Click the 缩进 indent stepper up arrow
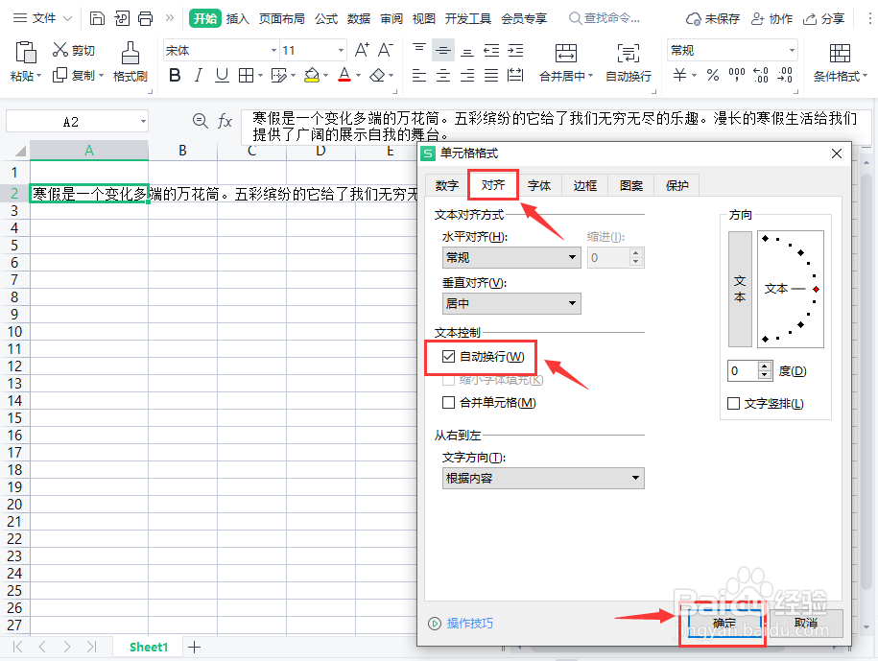 (x=636, y=252)
